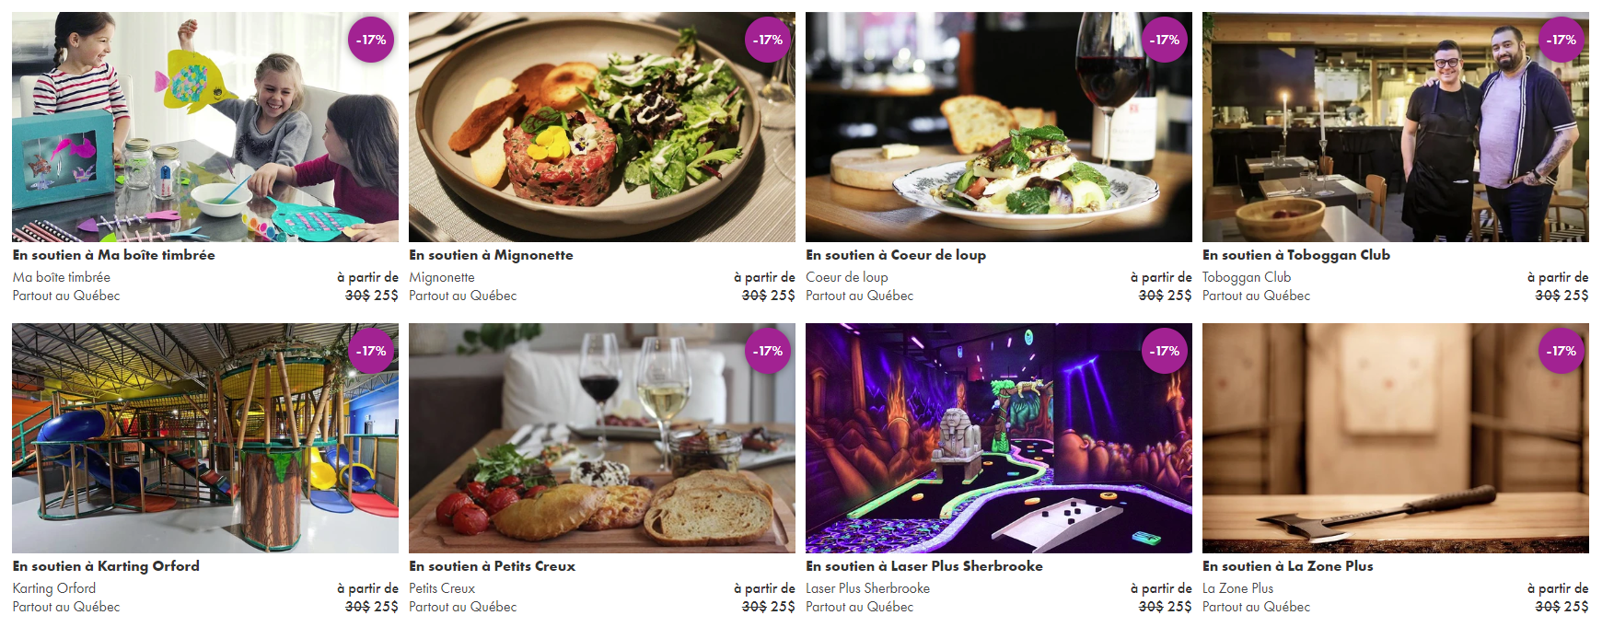The width and height of the screenshot is (1614, 627).
Task: Open the La Zone Plus axe photo
Action: tap(1396, 438)
